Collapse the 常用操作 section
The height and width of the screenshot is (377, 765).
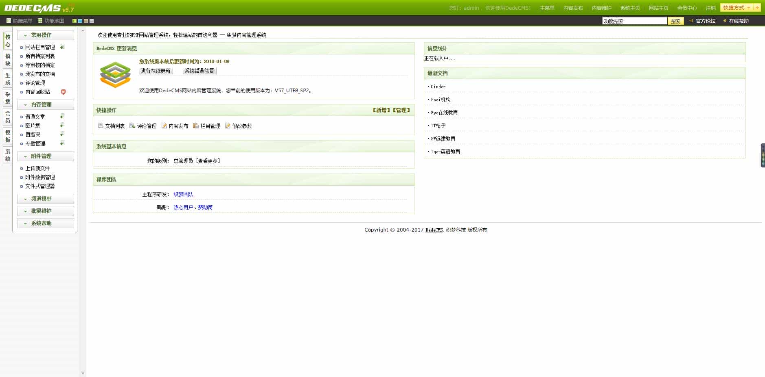pyautogui.click(x=46, y=35)
